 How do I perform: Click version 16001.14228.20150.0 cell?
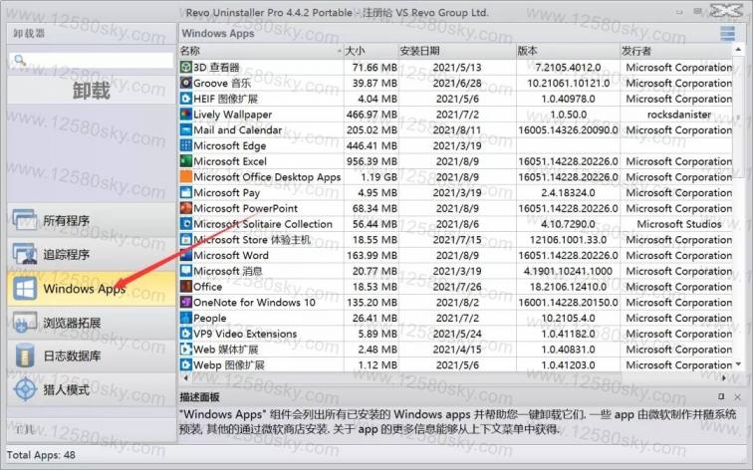[x=568, y=303]
